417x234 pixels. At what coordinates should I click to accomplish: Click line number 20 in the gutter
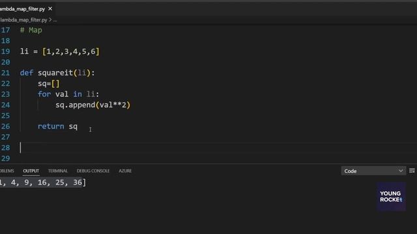click(x=5, y=62)
